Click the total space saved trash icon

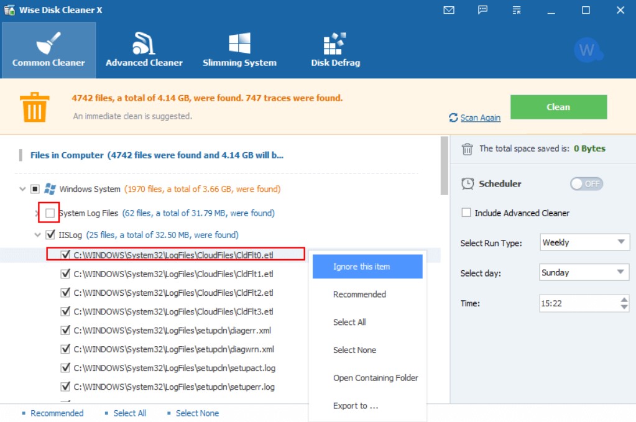pyautogui.click(x=467, y=149)
